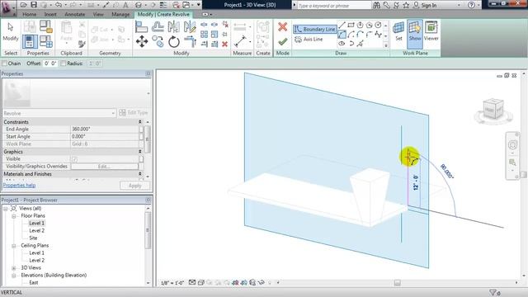Collapse Materials and Finishes section
The image size is (528, 297).
pyautogui.click(x=140, y=174)
